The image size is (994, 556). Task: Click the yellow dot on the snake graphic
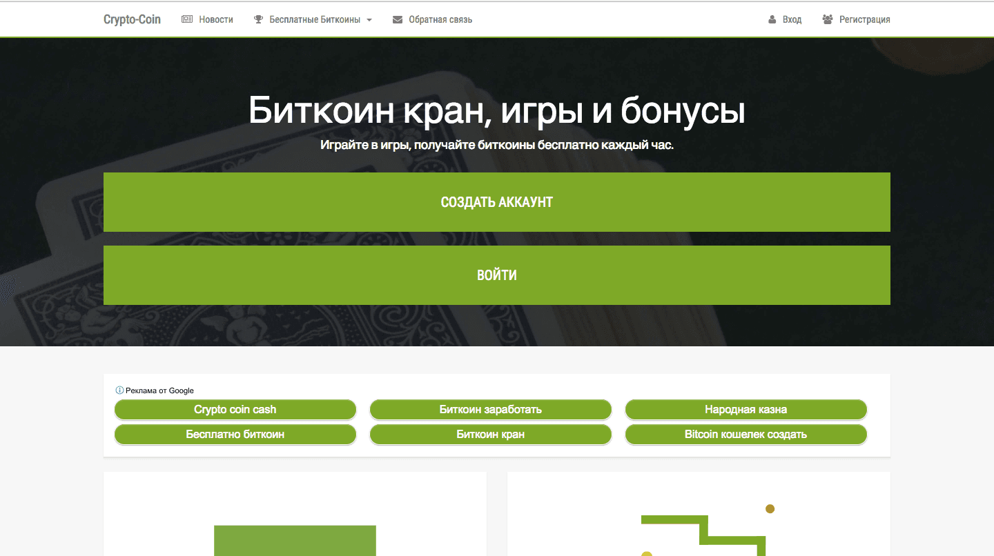pos(770,508)
